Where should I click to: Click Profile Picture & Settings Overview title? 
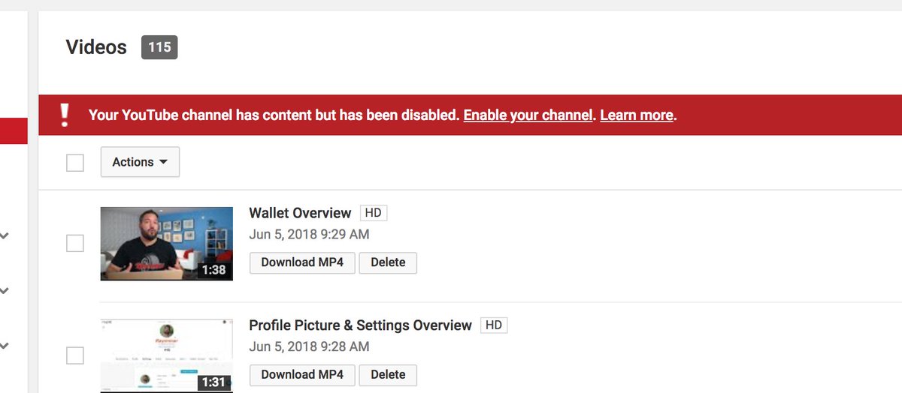pos(360,325)
